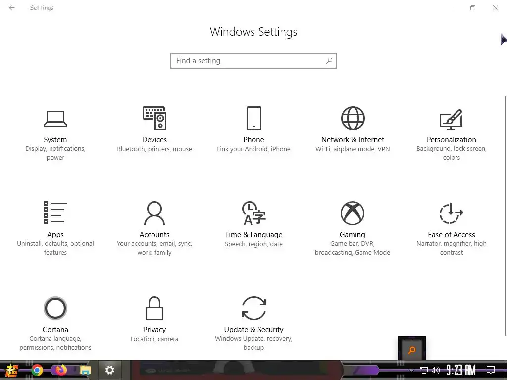Click the magnifier icon in search box
The height and width of the screenshot is (380, 507).
pos(329,61)
